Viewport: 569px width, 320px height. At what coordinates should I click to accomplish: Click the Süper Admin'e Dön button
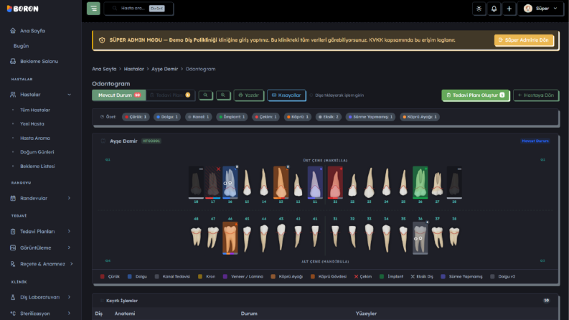pos(524,40)
